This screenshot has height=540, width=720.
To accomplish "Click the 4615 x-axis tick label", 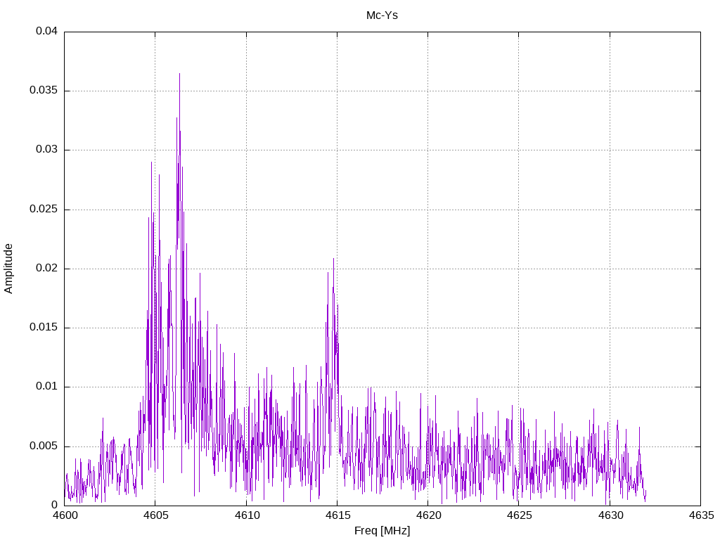I will [337, 515].
